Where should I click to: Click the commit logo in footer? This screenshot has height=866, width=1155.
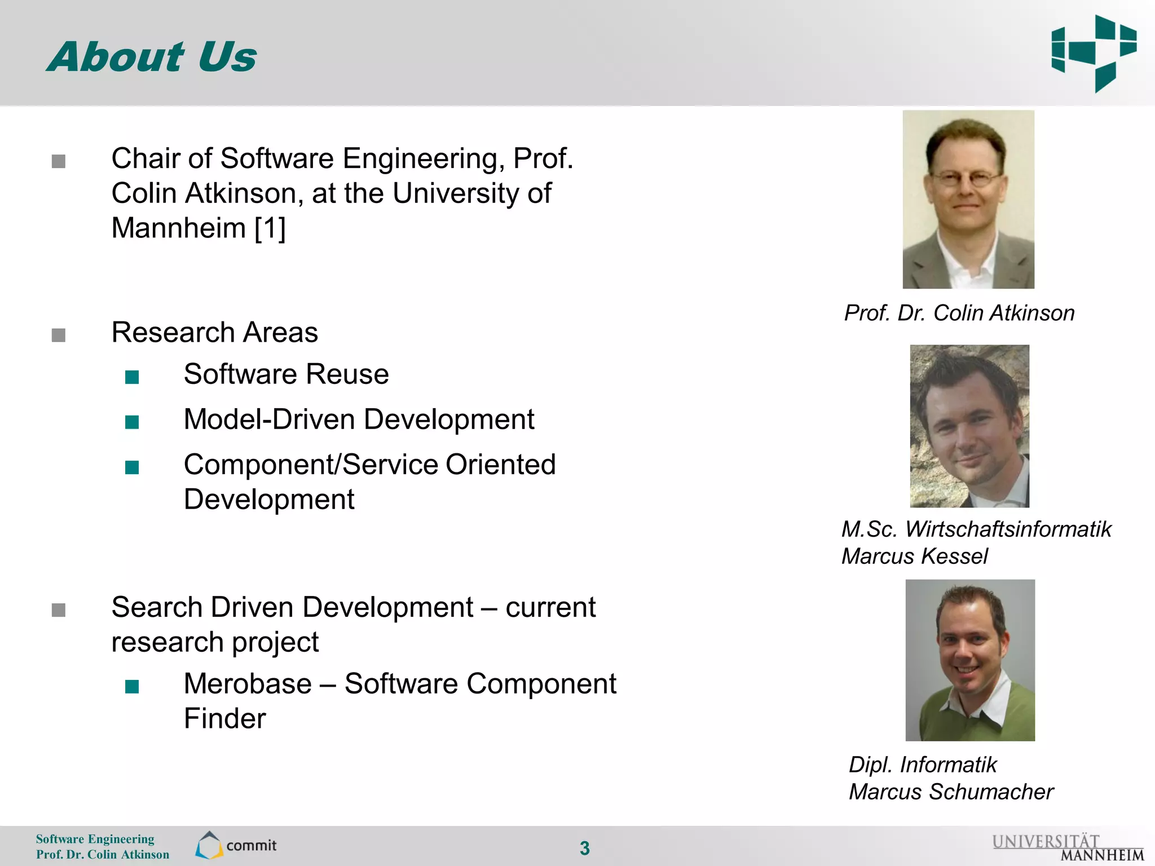(x=236, y=845)
